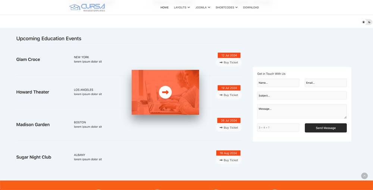
Task: Switch to light mode sun icon
Action: coord(364,22)
